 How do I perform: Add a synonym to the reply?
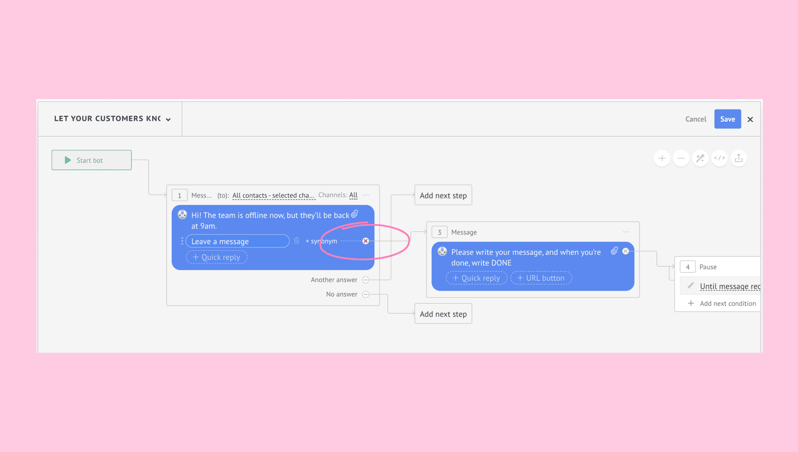tap(321, 241)
